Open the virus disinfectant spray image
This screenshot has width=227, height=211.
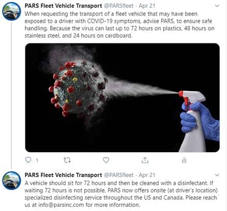tap(123, 98)
